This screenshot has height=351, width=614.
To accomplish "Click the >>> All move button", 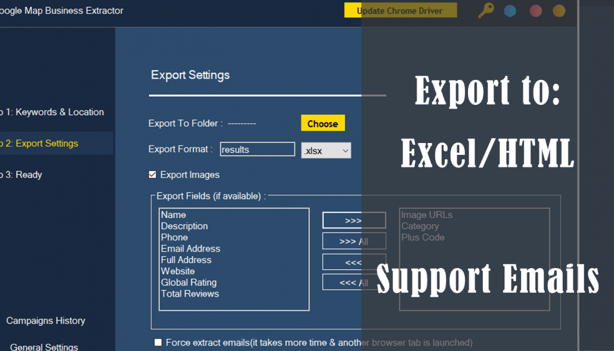I will pos(353,241).
